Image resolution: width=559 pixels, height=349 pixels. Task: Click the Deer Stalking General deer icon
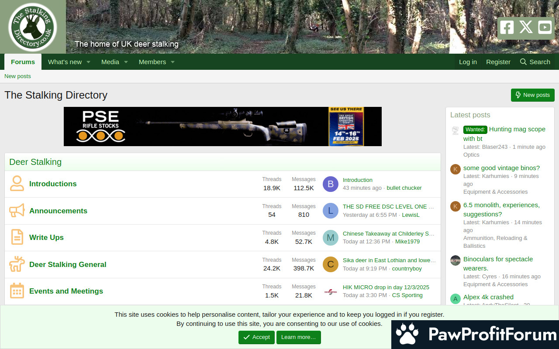coord(17,264)
